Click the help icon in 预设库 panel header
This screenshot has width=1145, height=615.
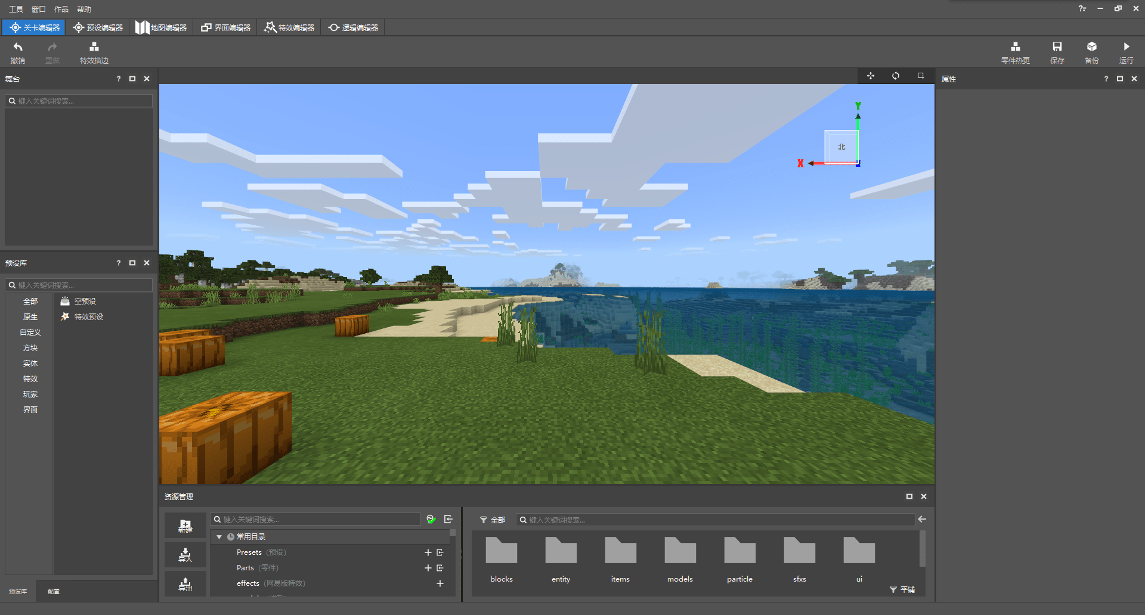(118, 263)
